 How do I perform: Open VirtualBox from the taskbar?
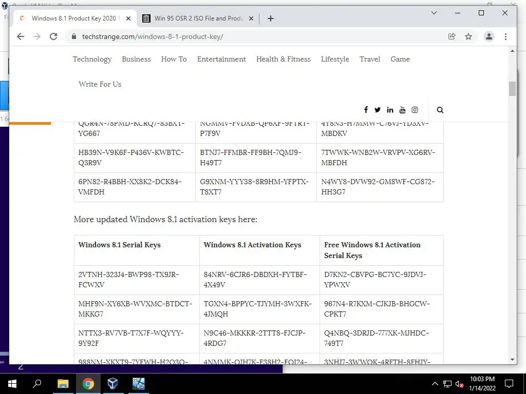[x=112, y=384]
